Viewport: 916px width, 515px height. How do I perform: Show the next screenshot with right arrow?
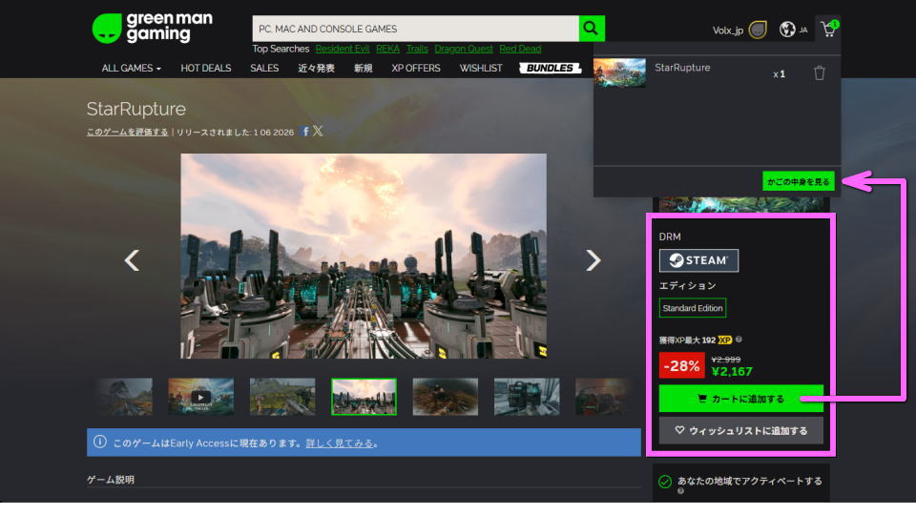593,260
